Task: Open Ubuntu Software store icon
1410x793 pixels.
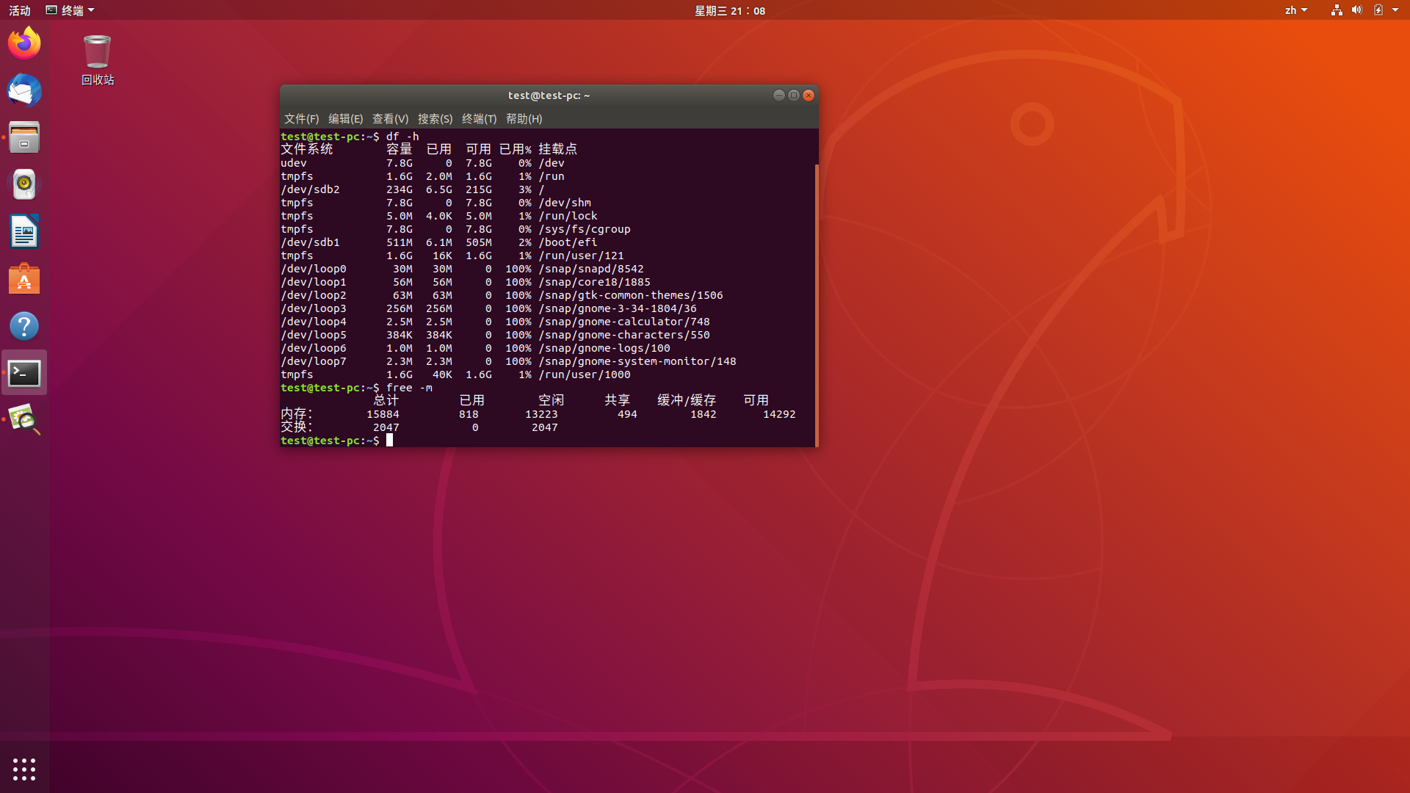Action: coord(24,279)
